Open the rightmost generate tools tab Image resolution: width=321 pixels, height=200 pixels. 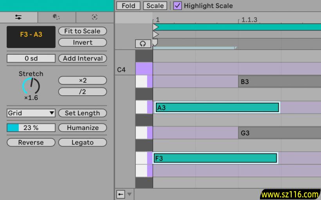(94, 17)
